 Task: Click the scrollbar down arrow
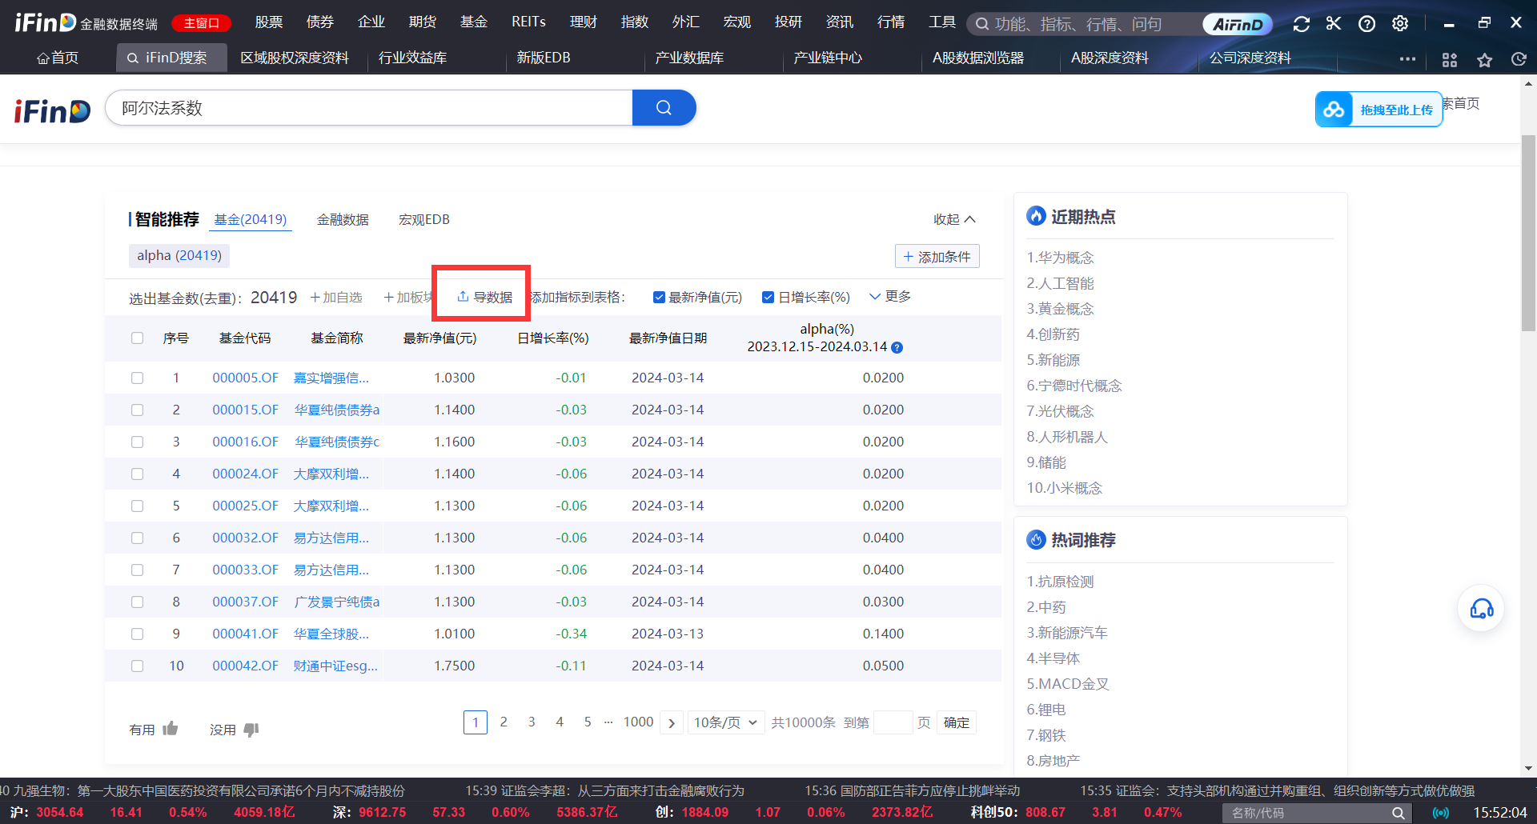1529,769
